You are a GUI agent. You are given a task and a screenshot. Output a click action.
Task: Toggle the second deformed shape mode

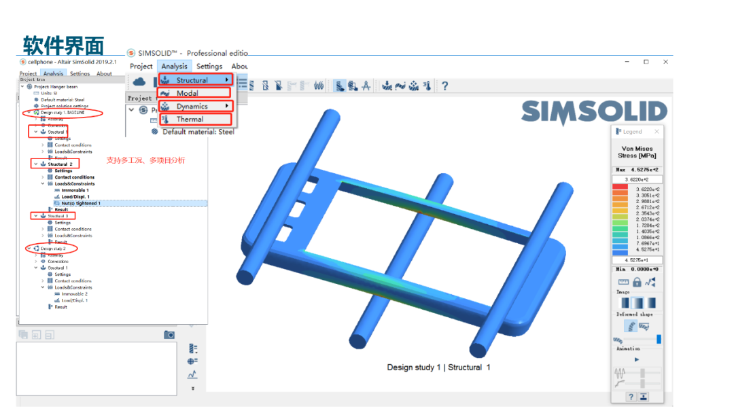point(644,327)
